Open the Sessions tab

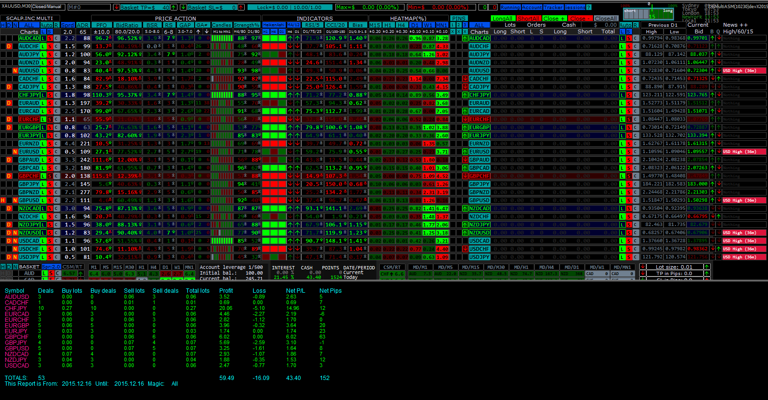[575, 7]
